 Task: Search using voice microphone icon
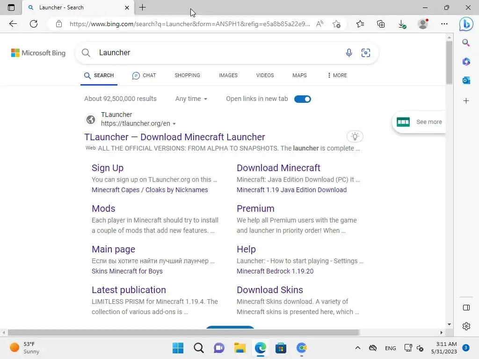[349, 53]
